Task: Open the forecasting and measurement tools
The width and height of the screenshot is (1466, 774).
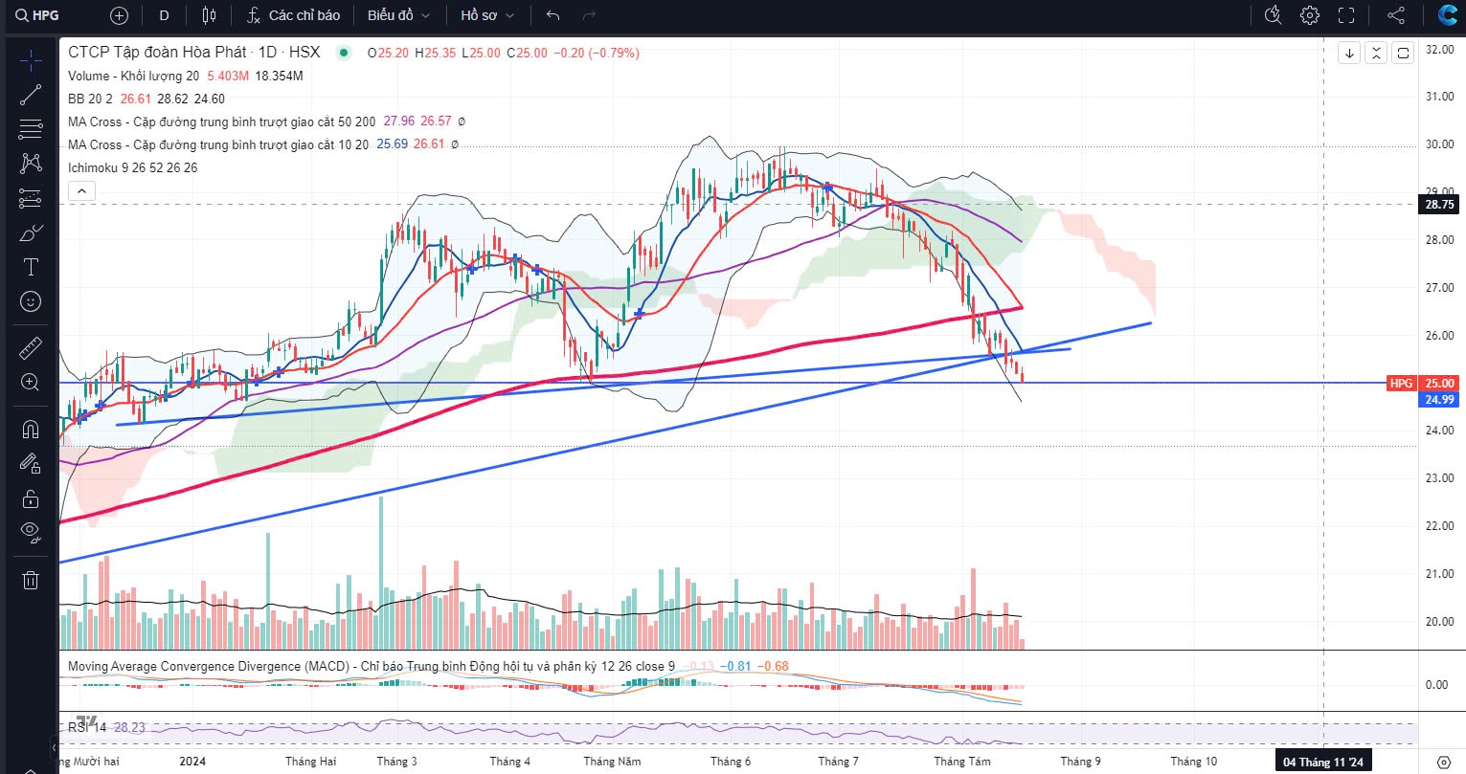Action: pos(31,198)
